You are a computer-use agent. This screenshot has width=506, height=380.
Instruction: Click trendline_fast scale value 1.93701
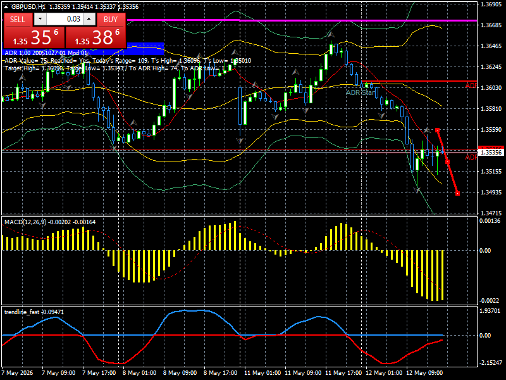click(490, 311)
